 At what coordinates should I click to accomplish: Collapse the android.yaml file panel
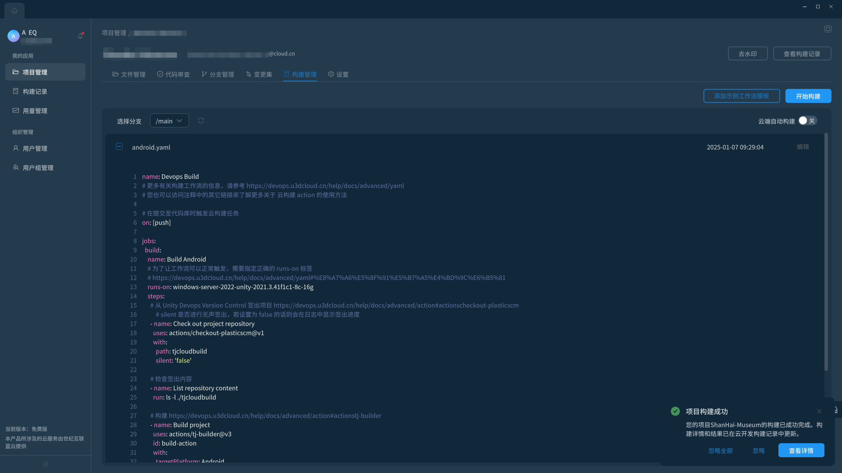pos(119,146)
